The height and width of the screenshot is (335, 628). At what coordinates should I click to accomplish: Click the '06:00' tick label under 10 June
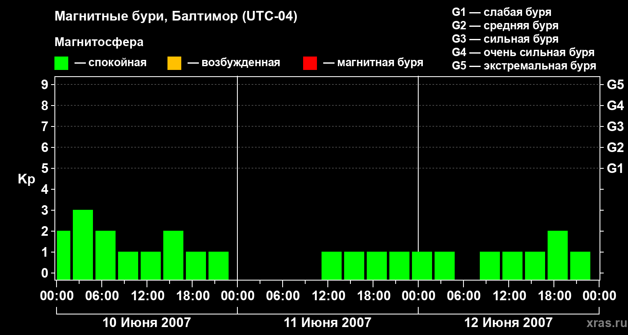102,296
